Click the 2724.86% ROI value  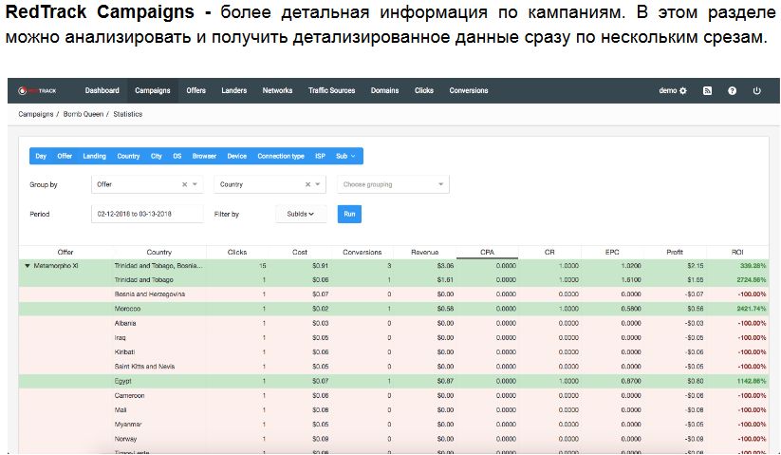pyautogui.click(x=752, y=280)
